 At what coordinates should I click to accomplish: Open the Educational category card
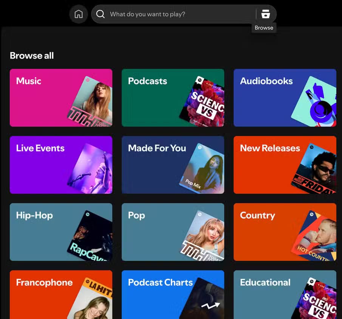pyautogui.click(x=285, y=295)
